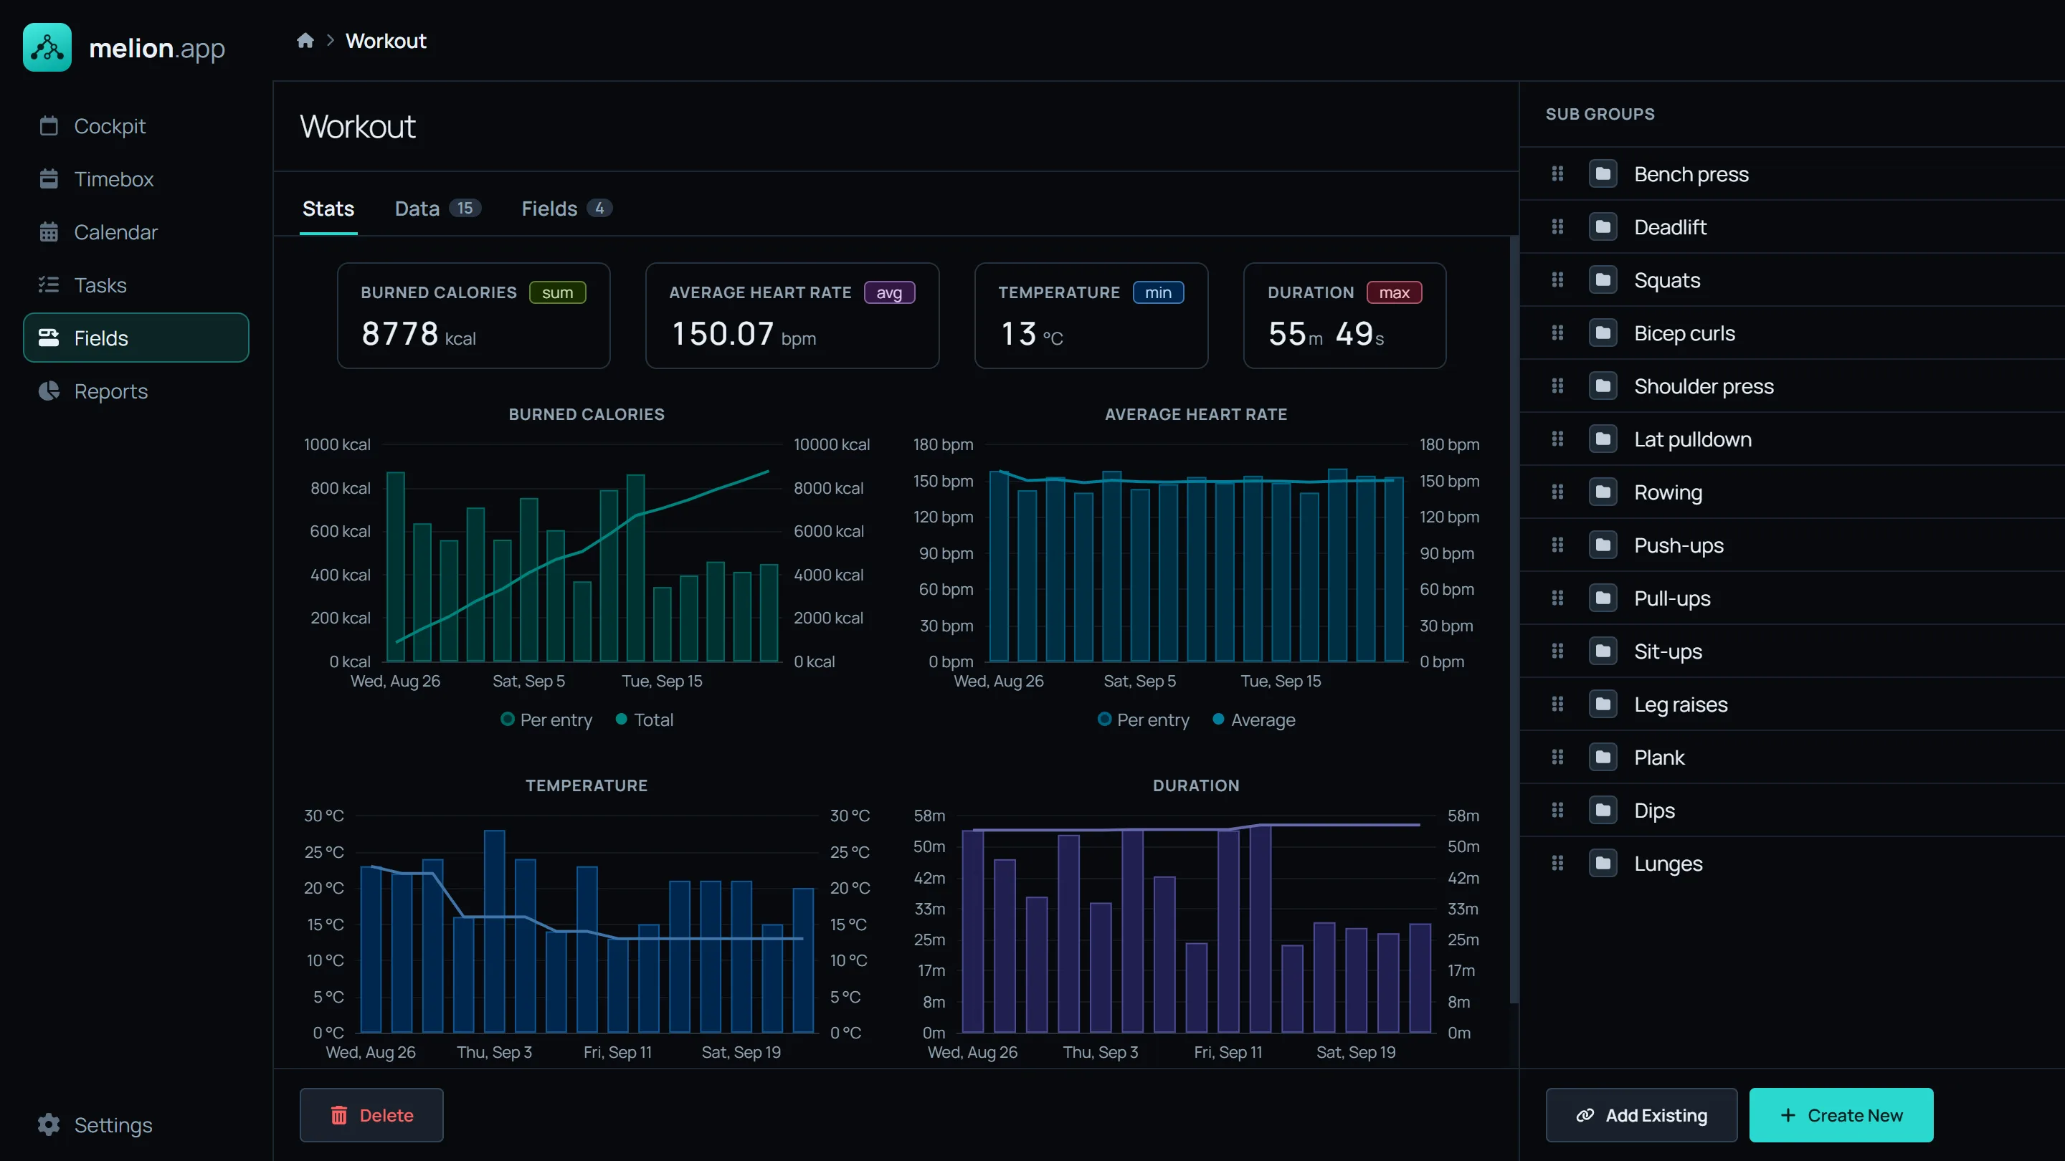Switch to the Stats tab
The height and width of the screenshot is (1161, 2065).
pos(328,209)
